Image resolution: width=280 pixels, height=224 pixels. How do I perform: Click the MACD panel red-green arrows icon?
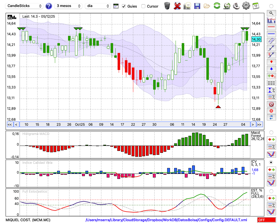271,139
